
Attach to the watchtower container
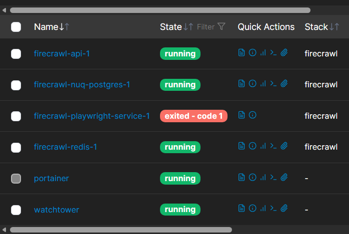pyautogui.click(x=284, y=209)
